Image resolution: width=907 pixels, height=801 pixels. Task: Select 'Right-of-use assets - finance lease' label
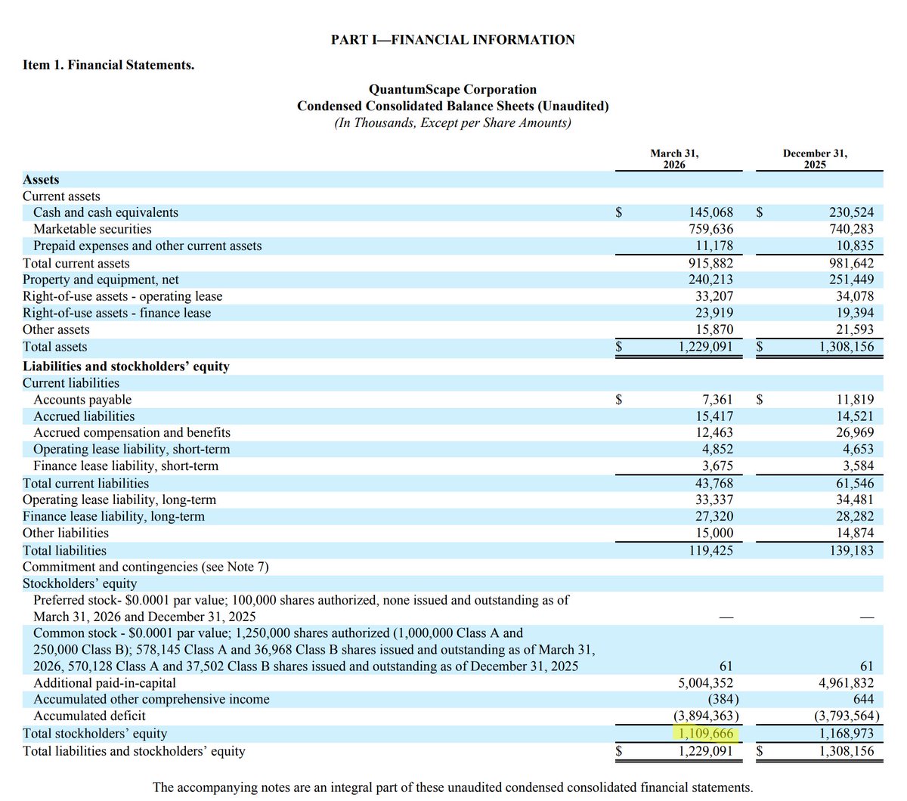point(116,313)
